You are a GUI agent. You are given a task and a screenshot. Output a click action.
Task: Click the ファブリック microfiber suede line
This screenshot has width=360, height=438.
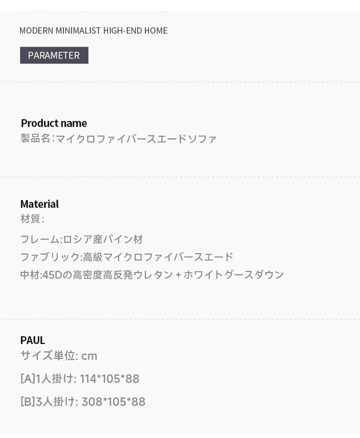[x=127, y=257]
